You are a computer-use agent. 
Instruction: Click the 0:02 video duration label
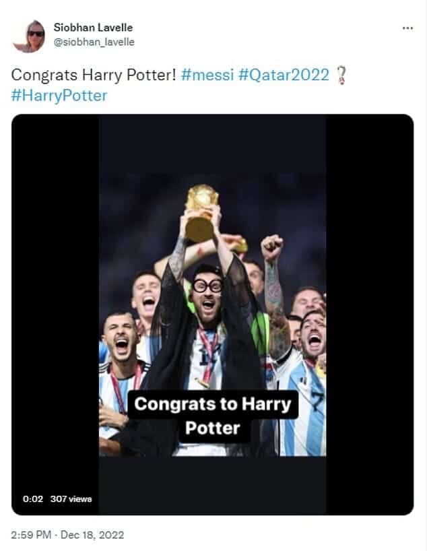coord(33,499)
